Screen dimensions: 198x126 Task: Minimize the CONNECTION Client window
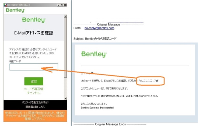tap(58, 5)
